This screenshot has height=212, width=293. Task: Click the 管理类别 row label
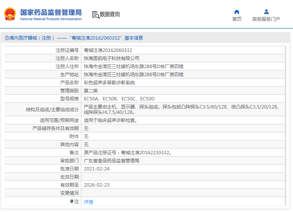[69, 91]
